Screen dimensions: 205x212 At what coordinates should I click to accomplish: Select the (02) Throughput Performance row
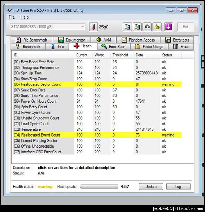click(97, 68)
